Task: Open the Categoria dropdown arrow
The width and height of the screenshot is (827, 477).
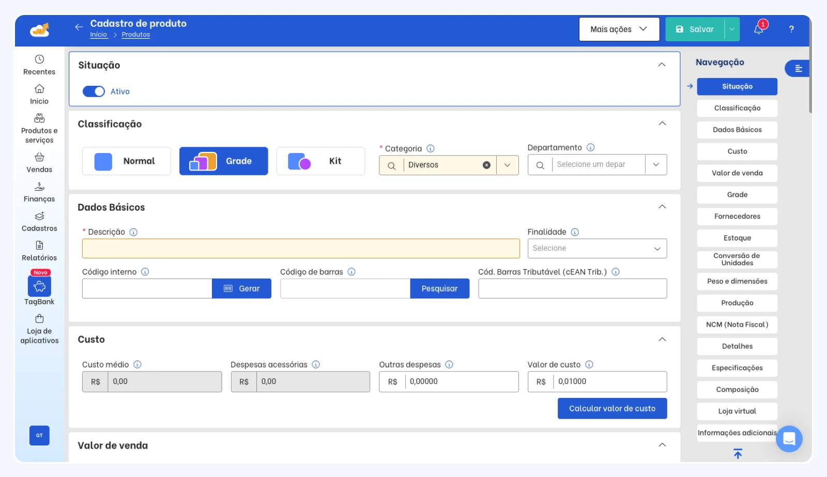Action: [x=508, y=165]
